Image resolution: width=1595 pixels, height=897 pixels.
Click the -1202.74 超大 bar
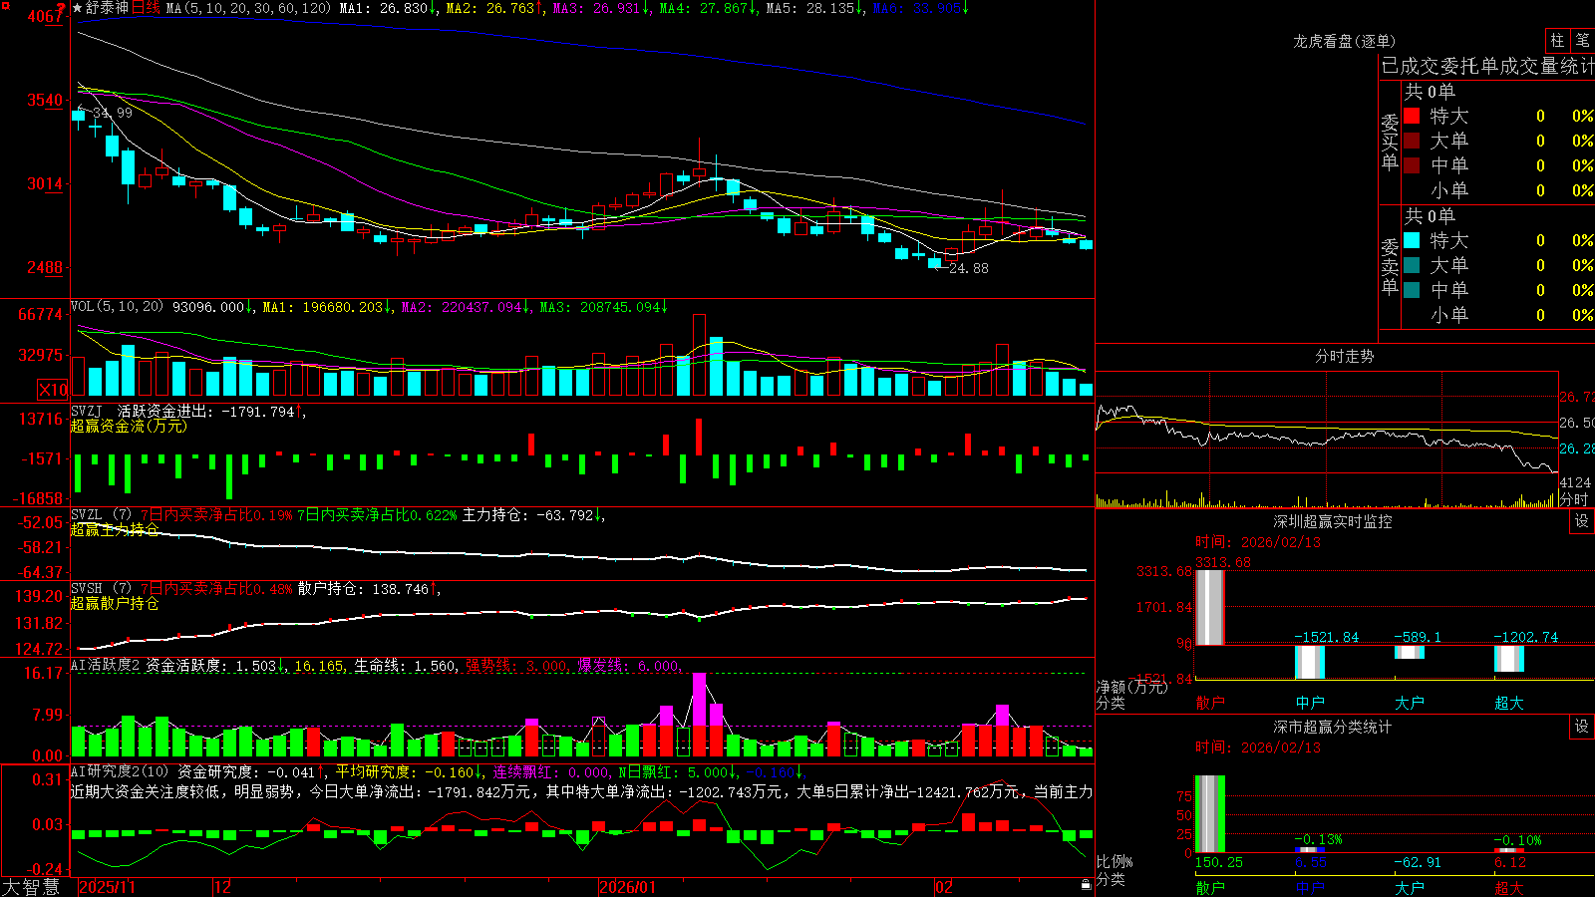[1509, 659]
